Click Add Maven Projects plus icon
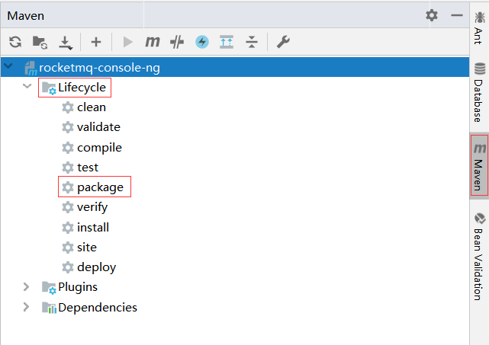Screen dimensions: 489x345 tap(96, 42)
